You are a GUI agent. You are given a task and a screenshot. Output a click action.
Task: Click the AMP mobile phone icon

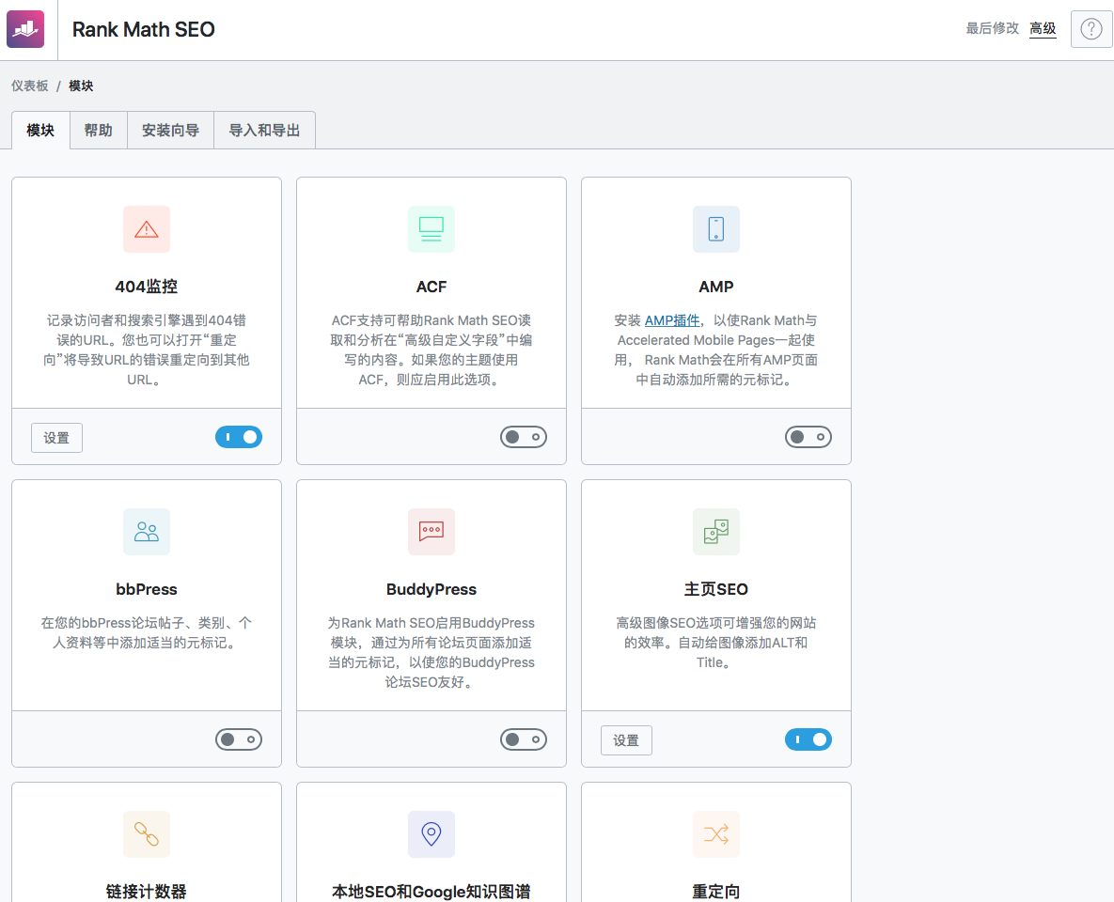[716, 229]
